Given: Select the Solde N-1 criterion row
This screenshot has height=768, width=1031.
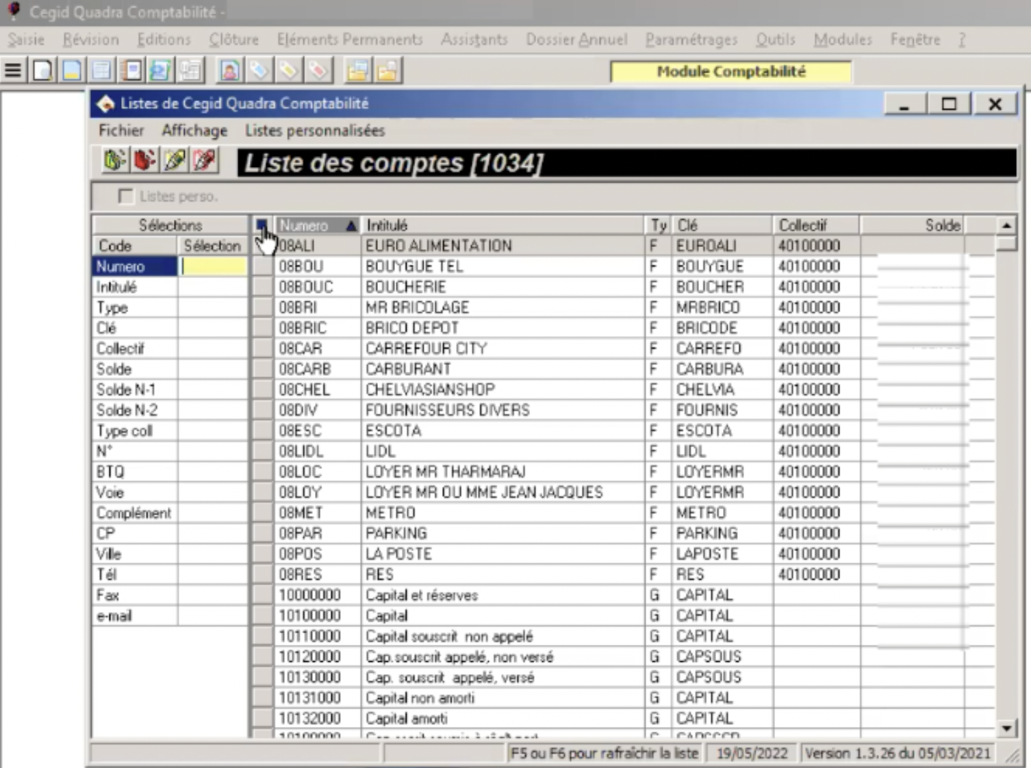Looking at the screenshot, I should click(x=170, y=389).
